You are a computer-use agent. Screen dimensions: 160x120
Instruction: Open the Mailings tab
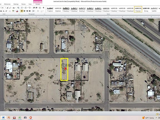coord(16,4)
